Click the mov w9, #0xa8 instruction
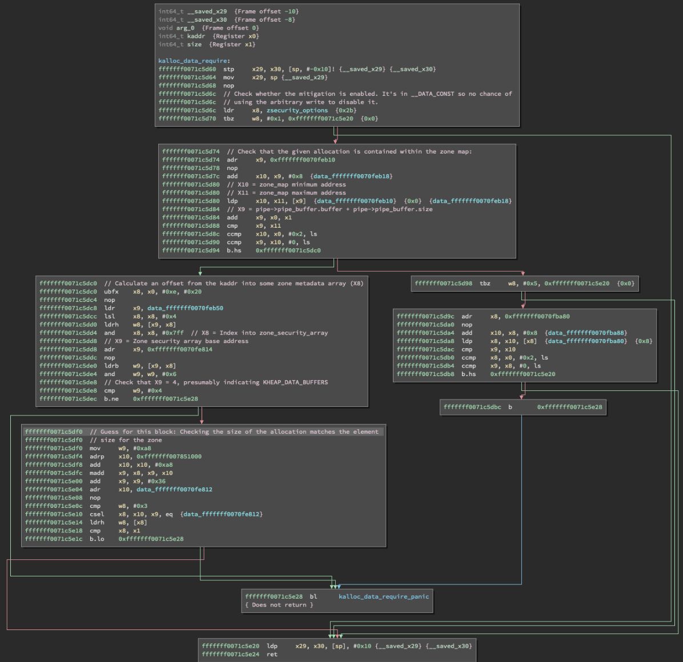This screenshot has width=683, height=662. pos(87,449)
